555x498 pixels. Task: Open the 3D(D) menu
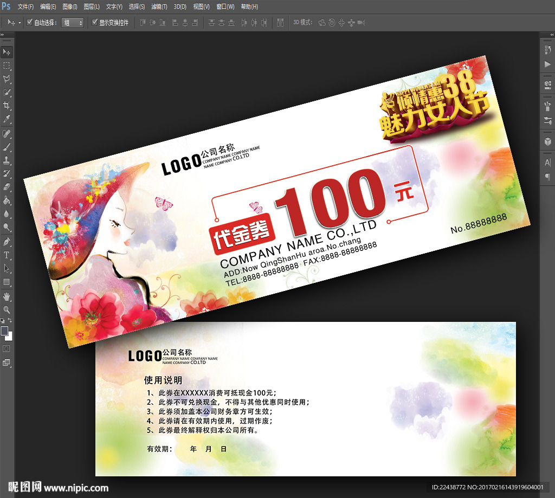[x=180, y=7]
